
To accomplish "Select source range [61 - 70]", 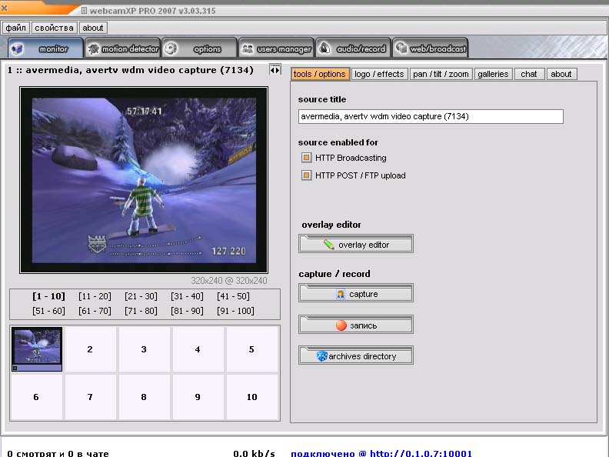I will pos(95,311).
